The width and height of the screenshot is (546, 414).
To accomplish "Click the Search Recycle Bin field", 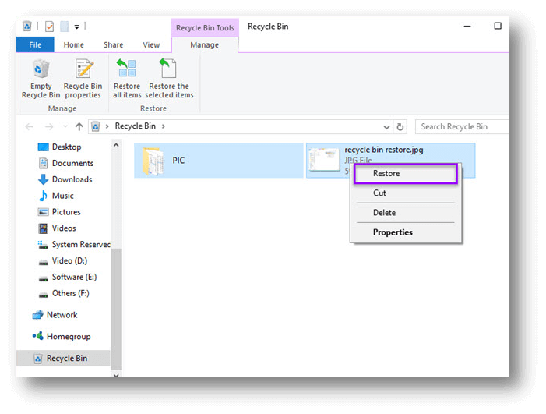I will tap(460, 126).
